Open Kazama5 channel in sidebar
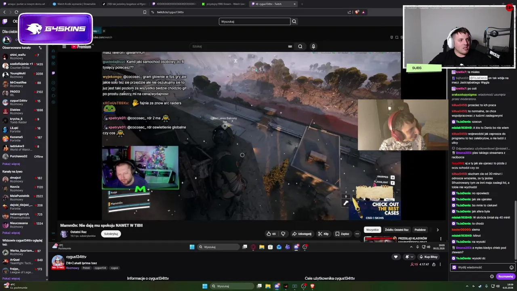The height and width of the screenshot is (291, 517). pos(23,139)
